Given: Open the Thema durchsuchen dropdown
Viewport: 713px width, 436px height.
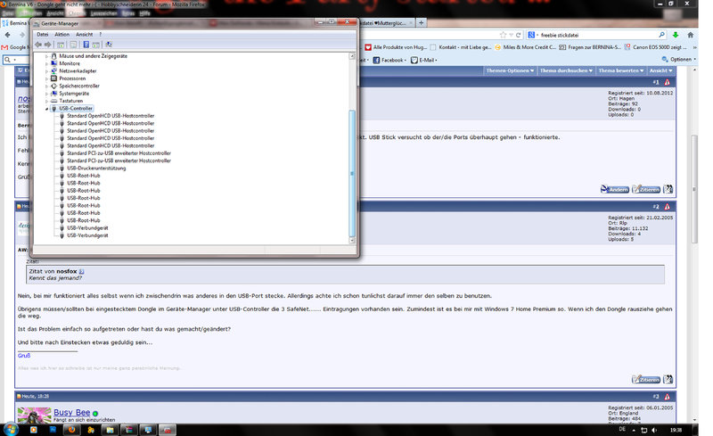Looking at the screenshot, I should click(x=566, y=70).
